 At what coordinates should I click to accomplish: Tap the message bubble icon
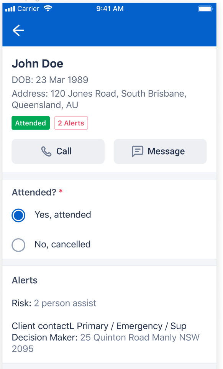point(138,151)
